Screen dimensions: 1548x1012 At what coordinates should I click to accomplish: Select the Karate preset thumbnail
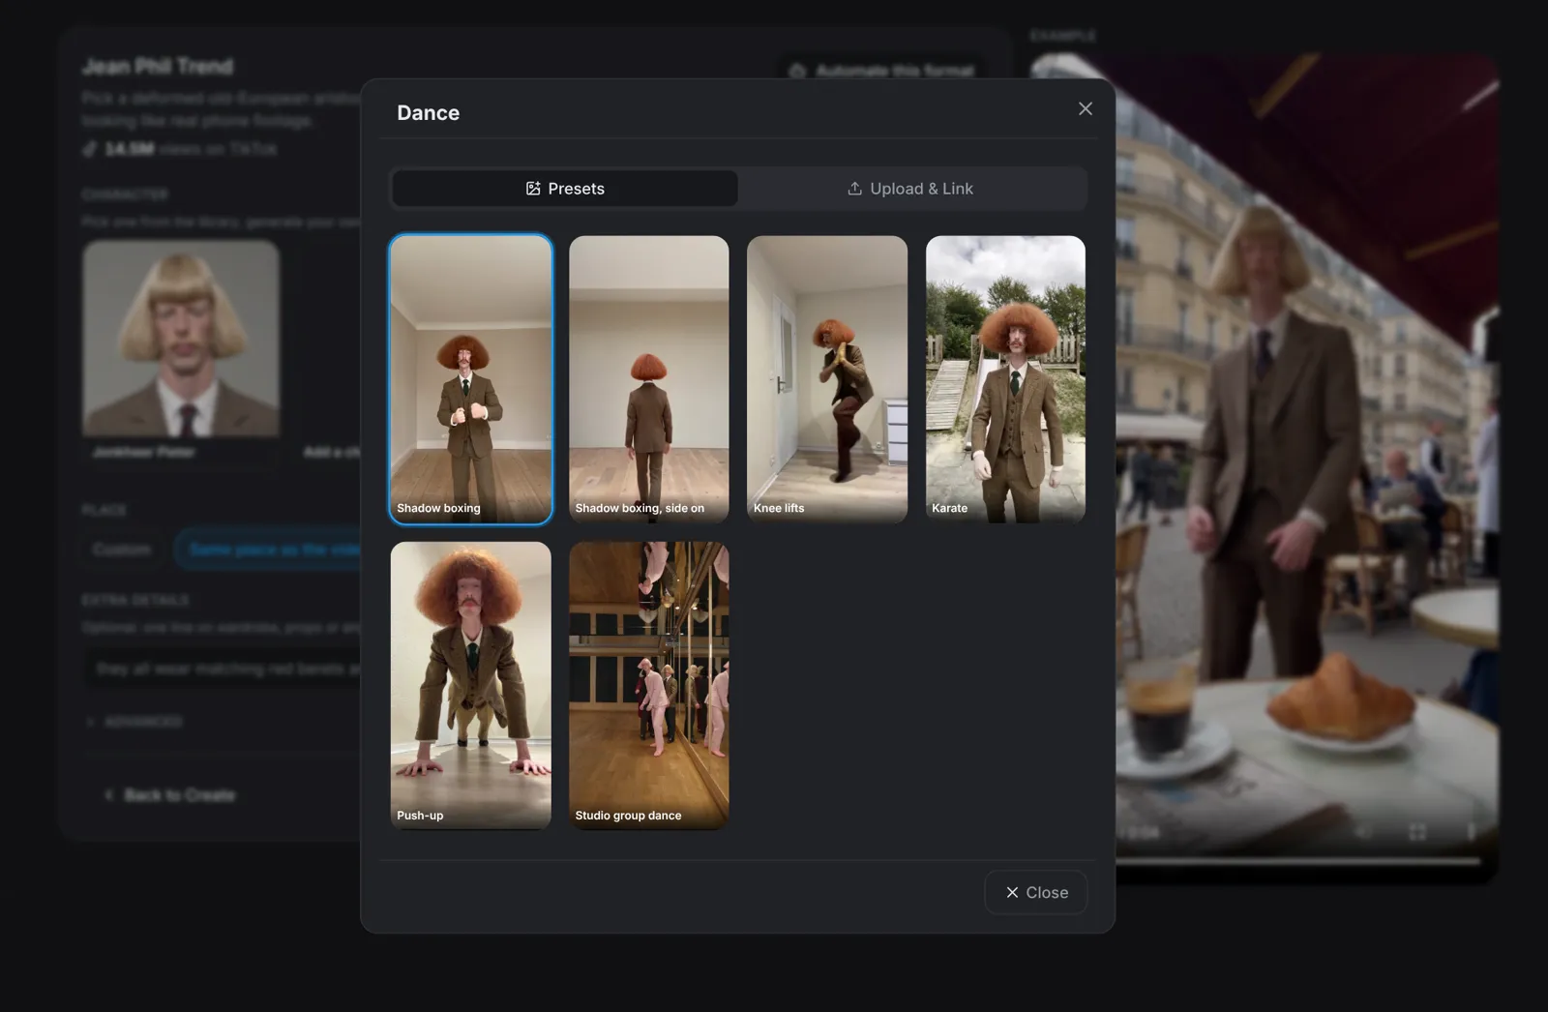(1005, 379)
